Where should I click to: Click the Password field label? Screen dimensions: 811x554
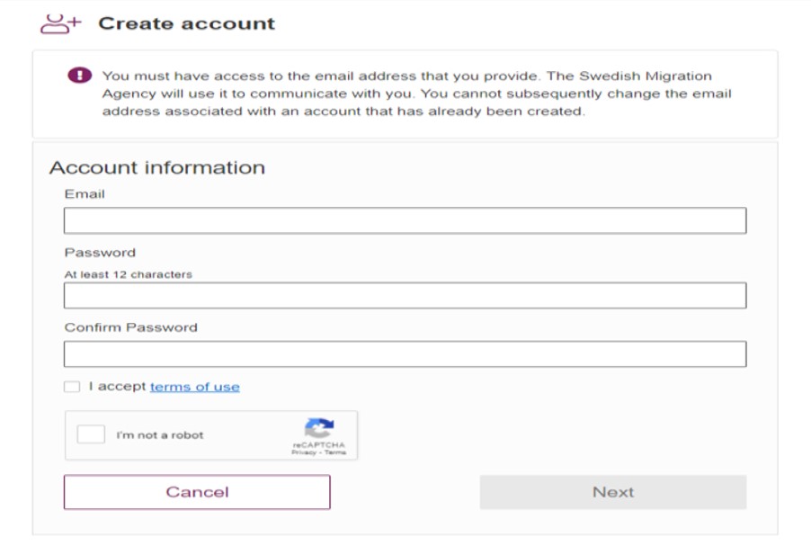point(100,253)
